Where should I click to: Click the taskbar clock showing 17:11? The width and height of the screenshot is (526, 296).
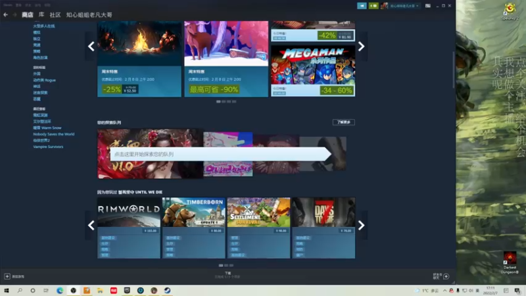tap(490, 290)
